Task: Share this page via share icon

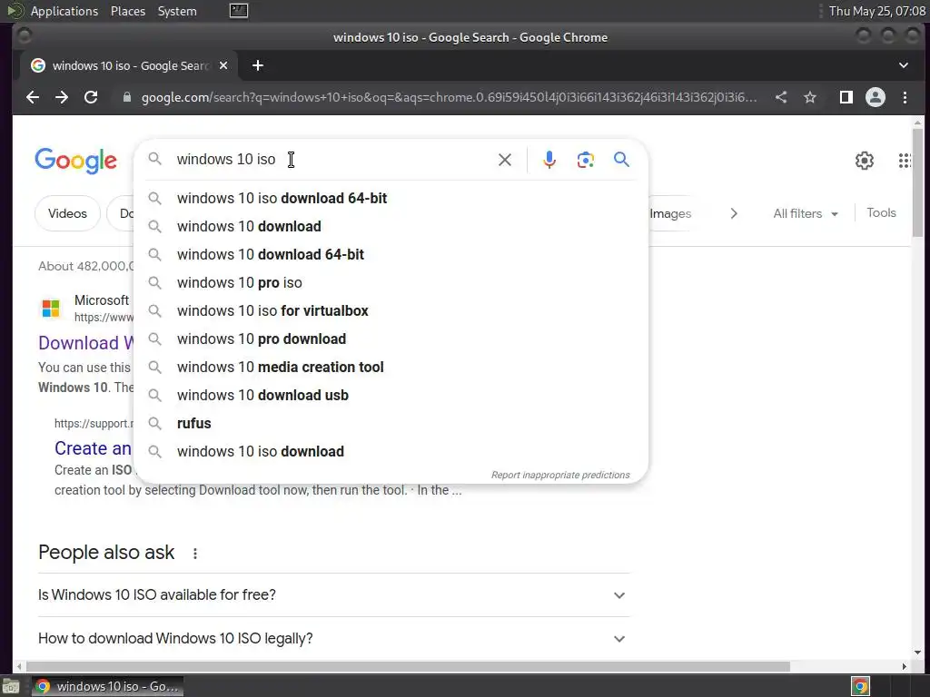Action: (x=781, y=97)
